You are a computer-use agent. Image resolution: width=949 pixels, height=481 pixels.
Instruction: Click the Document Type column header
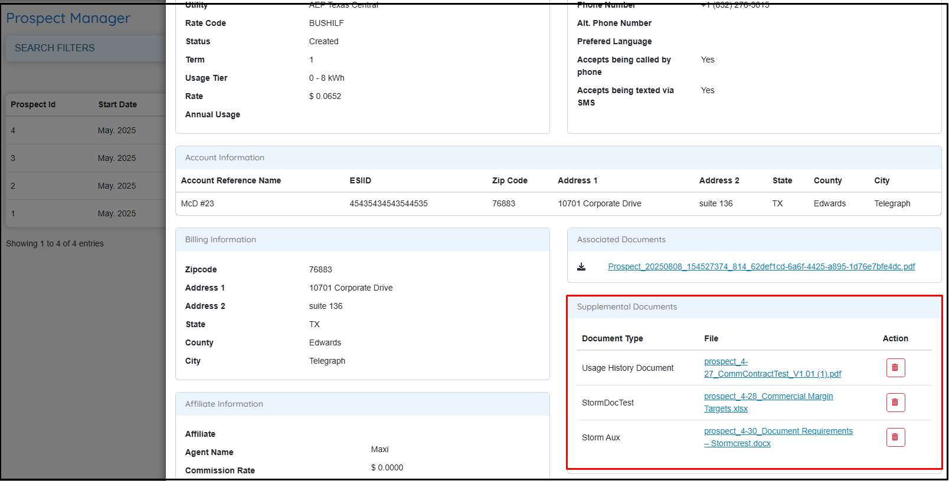point(612,338)
